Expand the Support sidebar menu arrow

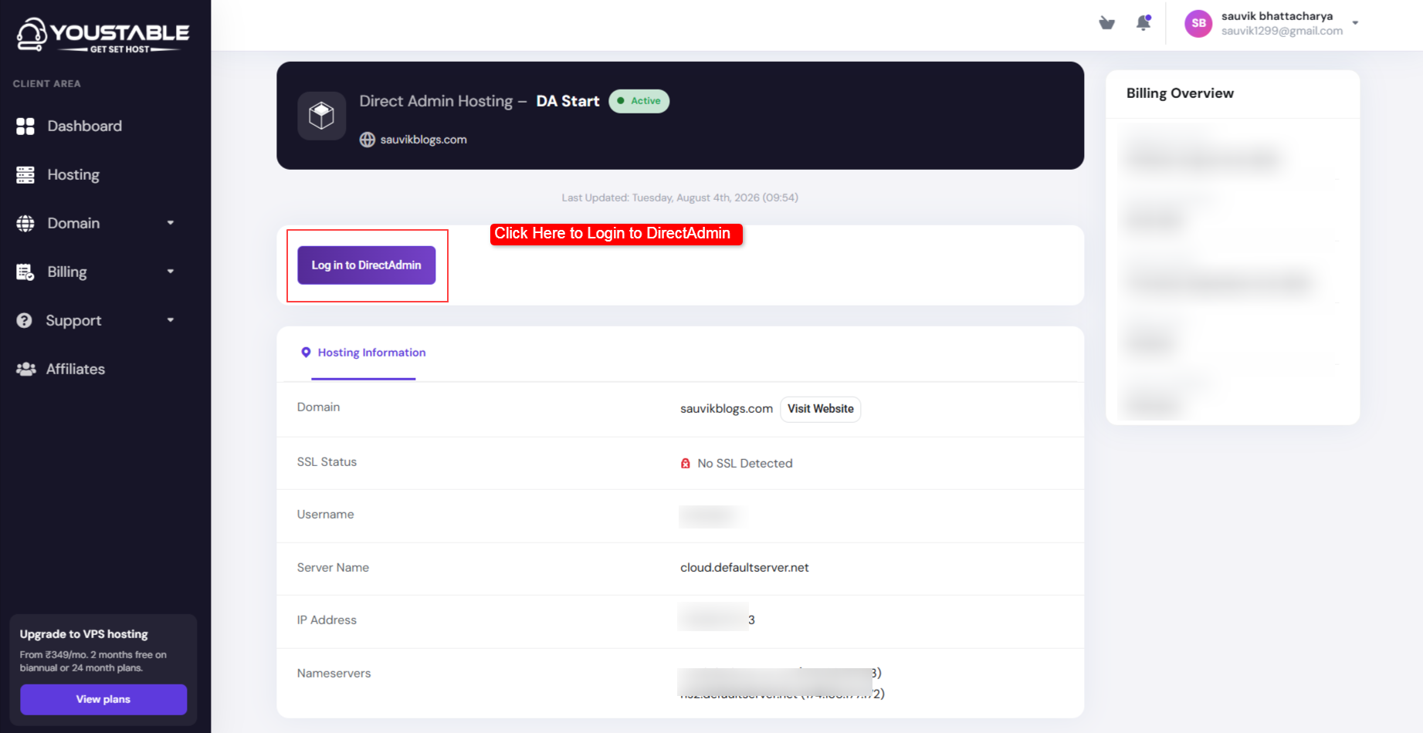click(171, 320)
